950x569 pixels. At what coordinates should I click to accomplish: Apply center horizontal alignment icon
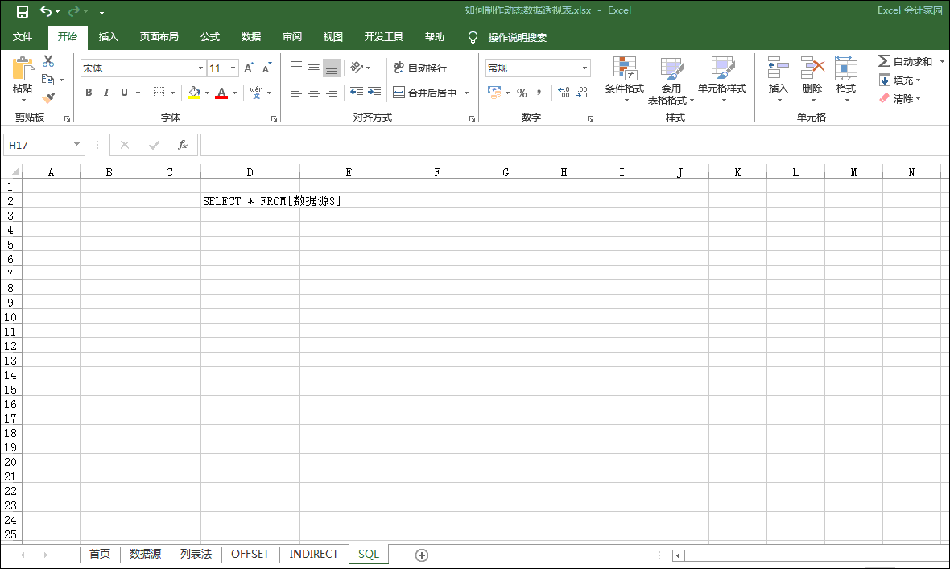pyautogui.click(x=313, y=93)
